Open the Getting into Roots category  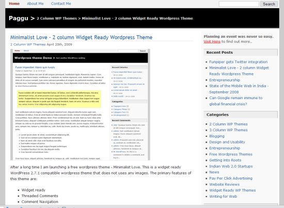[x=225, y=160]
